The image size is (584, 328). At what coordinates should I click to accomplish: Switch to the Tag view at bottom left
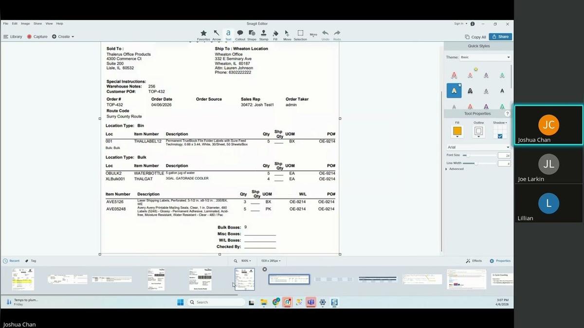(x=30, y=260)
